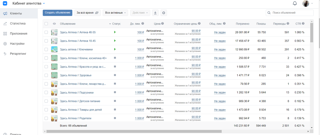Click the help icon next to Дн. лим.
The image size is (320, 135).
(x=143, y=24)
